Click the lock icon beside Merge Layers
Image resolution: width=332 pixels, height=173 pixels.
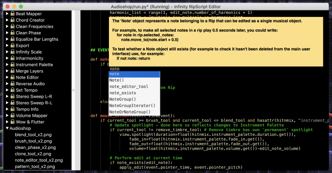(x=13, y=71)
